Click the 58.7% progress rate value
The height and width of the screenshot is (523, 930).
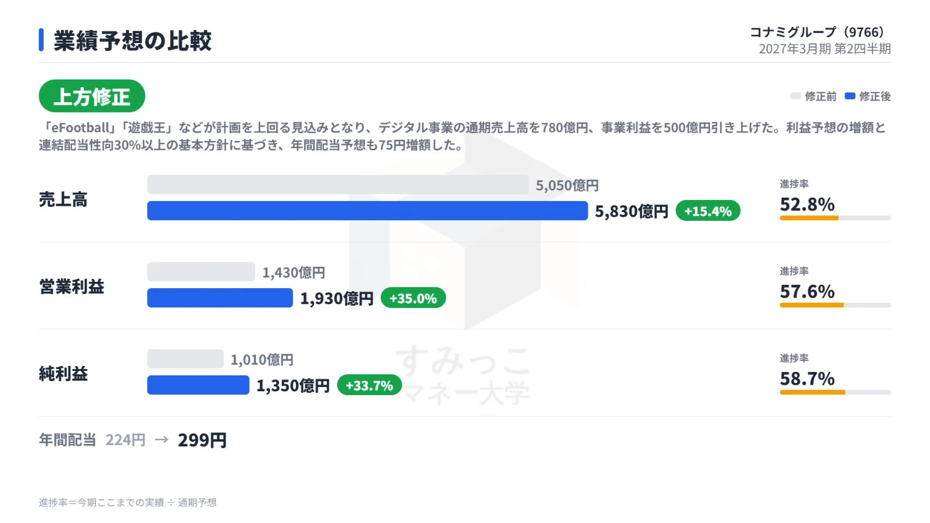(x=807, y=379)
